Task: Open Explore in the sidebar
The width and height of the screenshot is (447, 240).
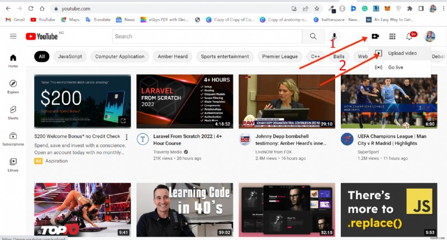Action: tap(13, 87)
